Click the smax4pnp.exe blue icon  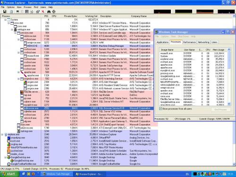point(9,138)
